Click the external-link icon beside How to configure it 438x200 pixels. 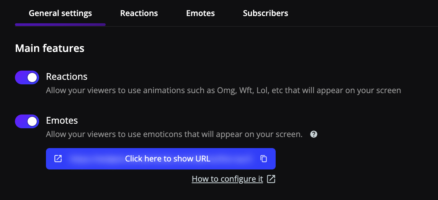pos(271,179)
